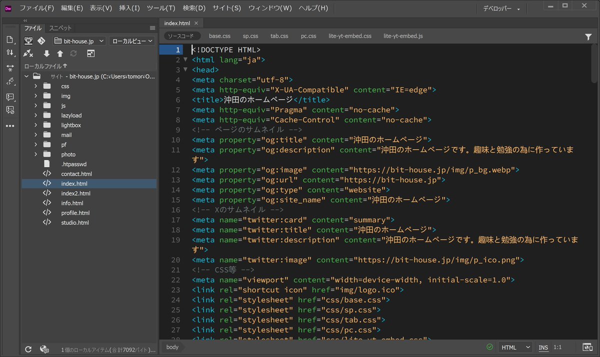Click the Dreamweaver Dw logo icon
Viewport: 600px width, 357px height.
pyautogui.click(x=8, y=8)
